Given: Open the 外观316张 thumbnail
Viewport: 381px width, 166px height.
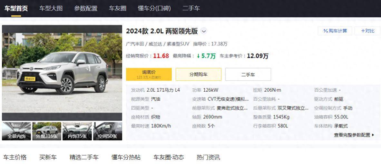Looking at the screenshot, I should [x=47, y=131].
